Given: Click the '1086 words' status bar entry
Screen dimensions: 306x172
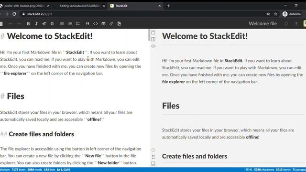Looking at the screenshot, I should click(x=35, y=170).
